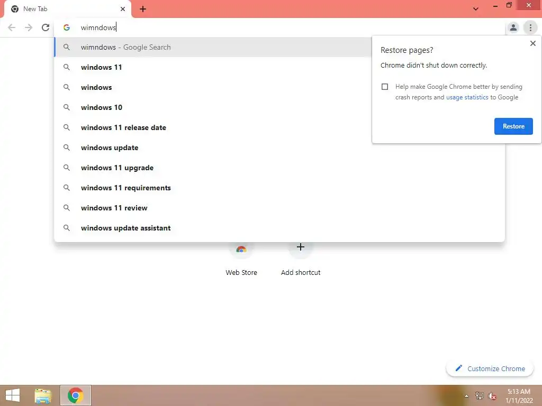Open the Web Store shortcut
Screen dimensions: 542x406
pos(241,259)
